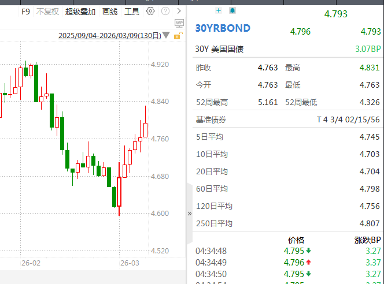Click the orange lock icon near date range
This screenshot has width=384, height=284.
[x=179, y=36]
